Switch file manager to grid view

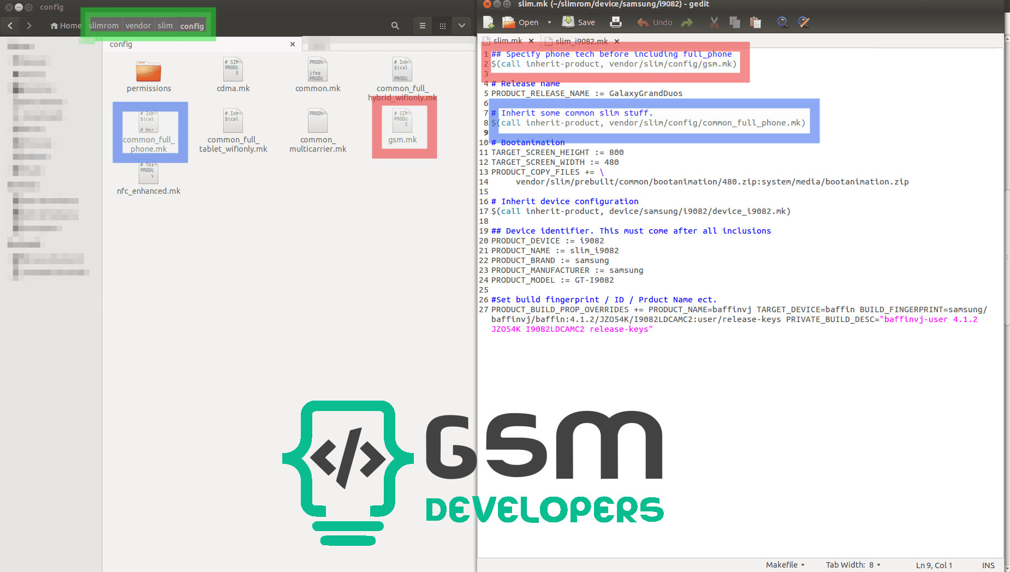(x=442, y=26)
